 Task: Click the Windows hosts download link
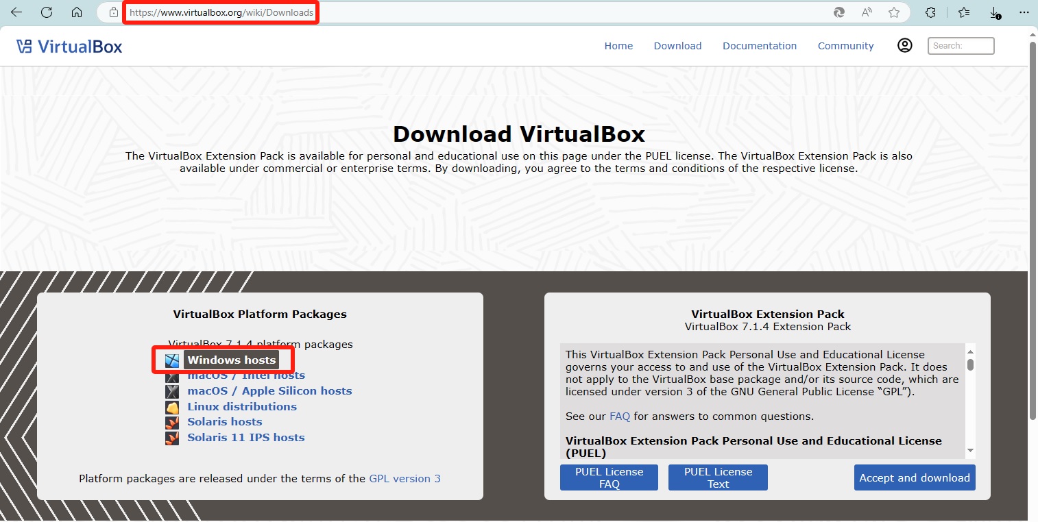[x=231, y=360]
